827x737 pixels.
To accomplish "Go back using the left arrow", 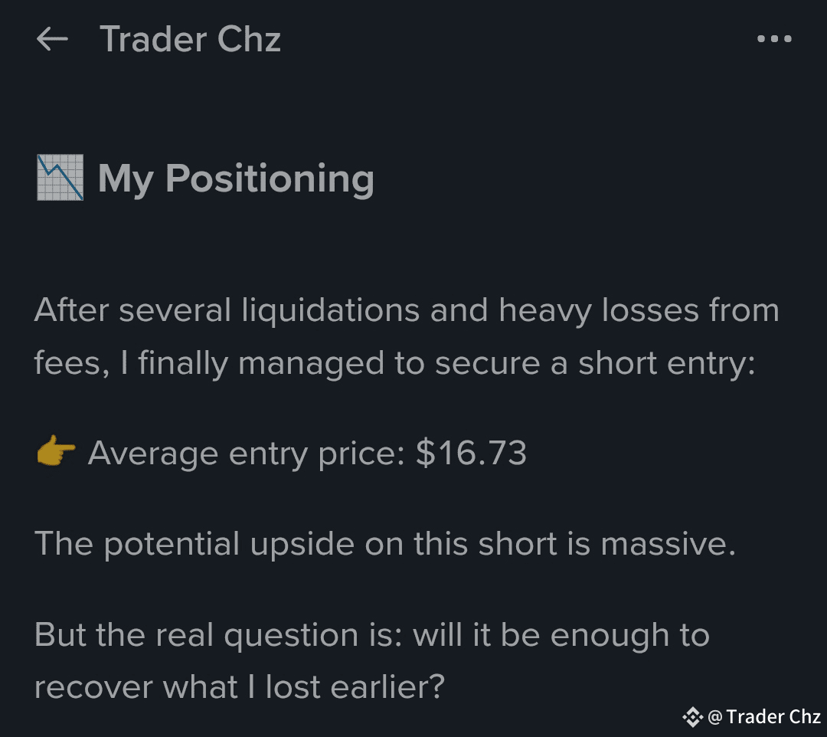I will point(52,39).
